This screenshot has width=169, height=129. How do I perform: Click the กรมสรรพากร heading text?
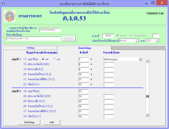point(30,16)
